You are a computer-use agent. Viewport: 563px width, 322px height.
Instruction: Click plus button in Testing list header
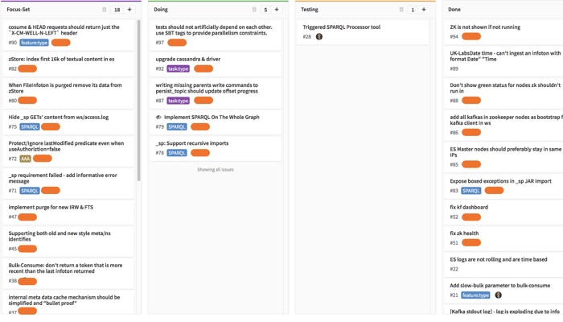[x=424, y=10]
